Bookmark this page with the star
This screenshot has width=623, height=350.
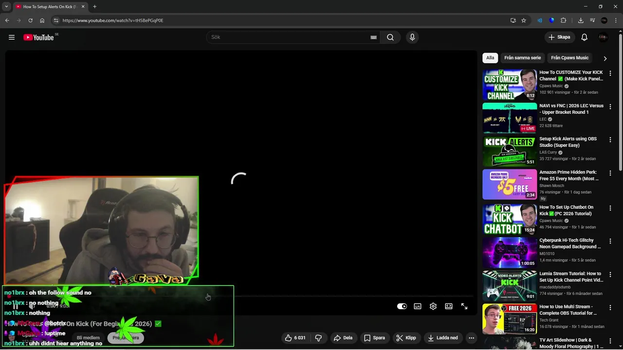(x=524, y=20)
